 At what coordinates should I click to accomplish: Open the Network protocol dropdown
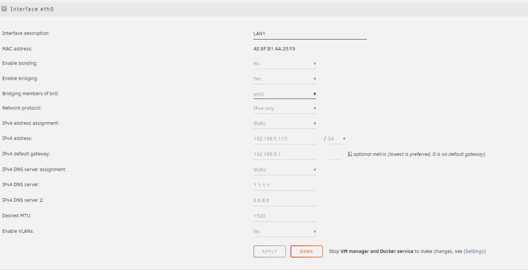[x=285, y=108]
